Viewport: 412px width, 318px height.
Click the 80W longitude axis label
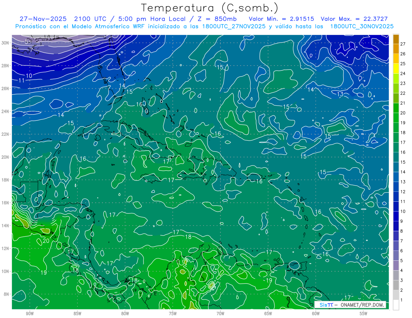(x=125, y=314)
